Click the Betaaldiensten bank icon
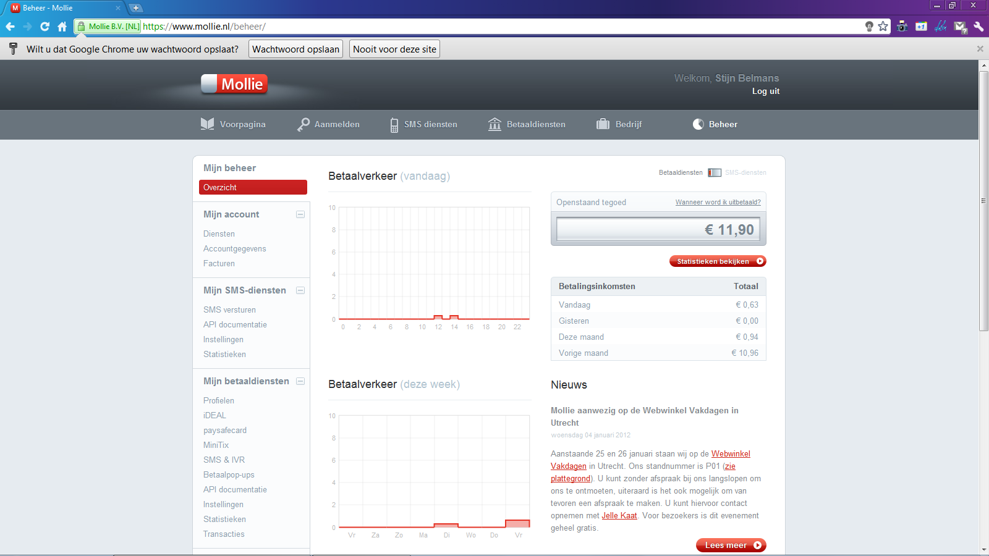This screenshot has height=556, width=989. coord(494,124)
